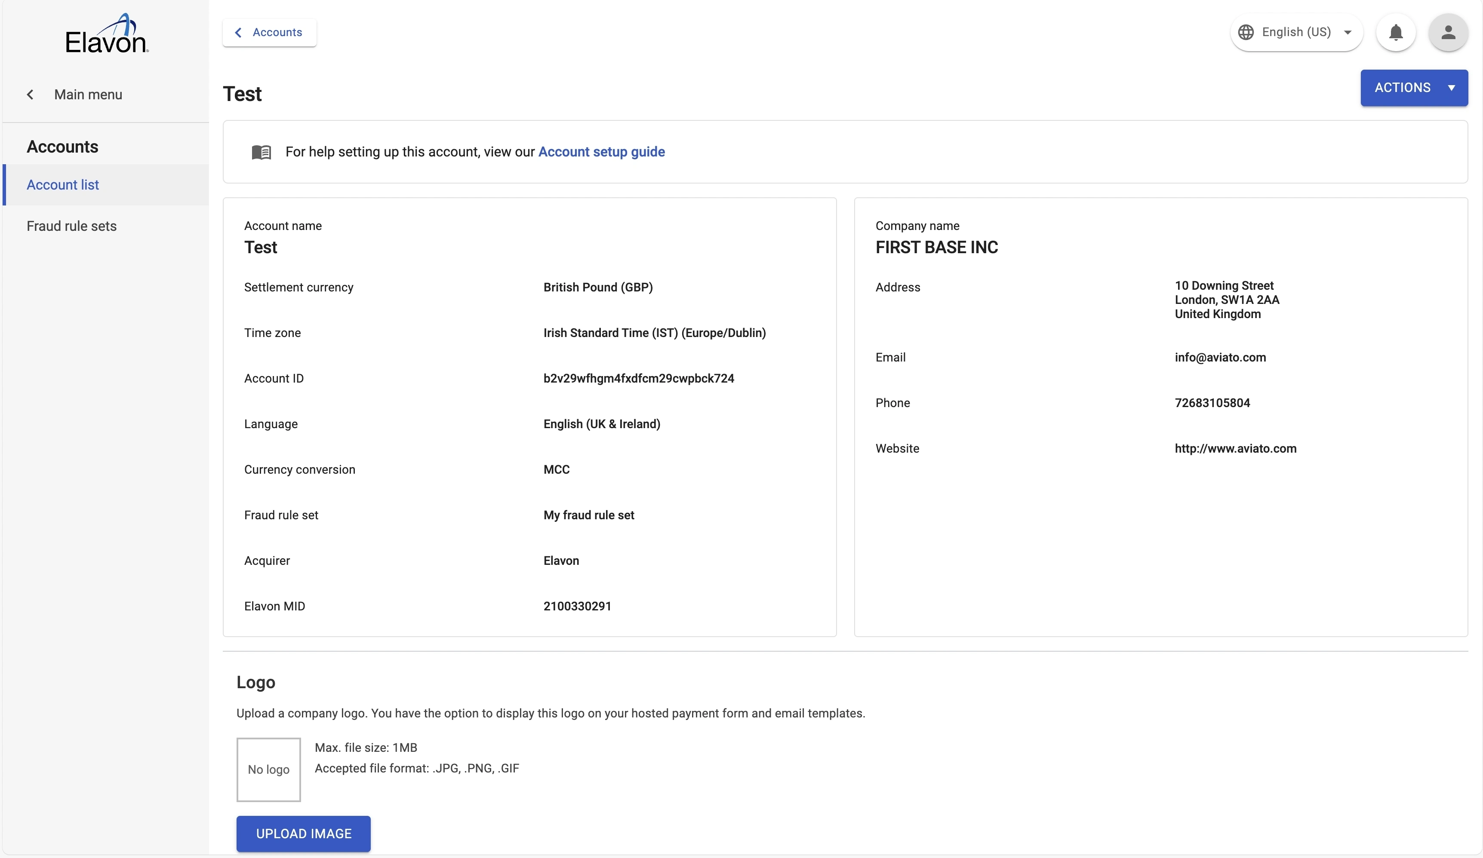Click the UPLOAD IMAGE button
The width and height of the screenshot is (1483, 858).
tap(303, 833)
